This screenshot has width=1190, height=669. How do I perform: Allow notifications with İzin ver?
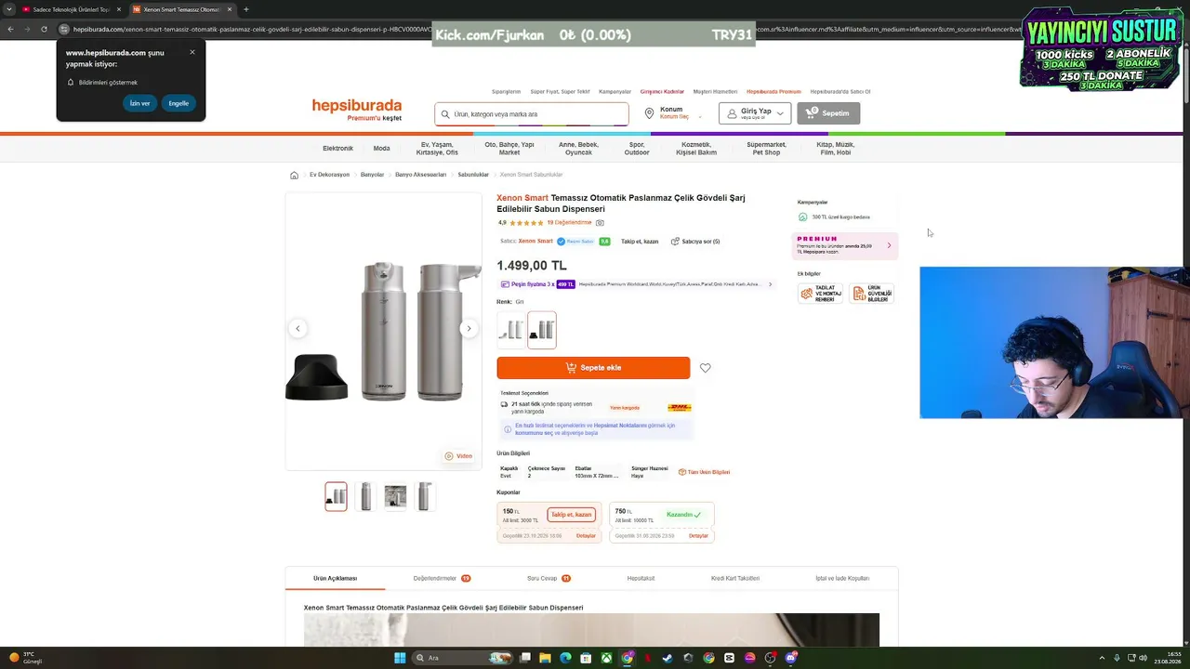[x=139, y=103]
